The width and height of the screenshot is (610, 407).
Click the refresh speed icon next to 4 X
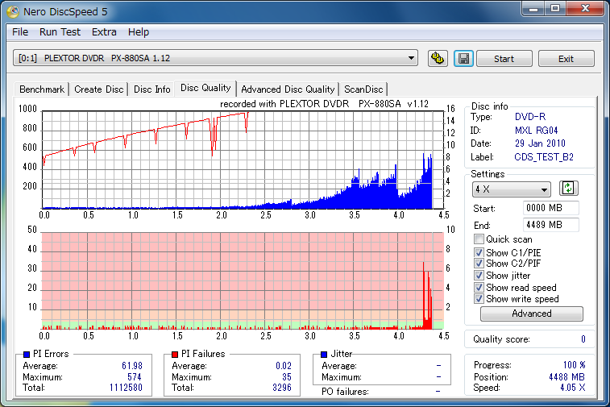click(568, 189)
